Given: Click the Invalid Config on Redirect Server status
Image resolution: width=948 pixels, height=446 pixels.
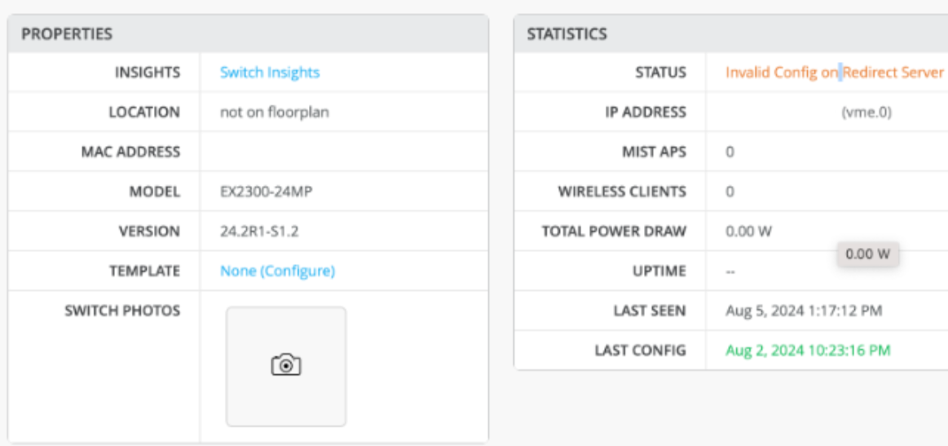Looking at the screenshot, I should coord(834,73).
